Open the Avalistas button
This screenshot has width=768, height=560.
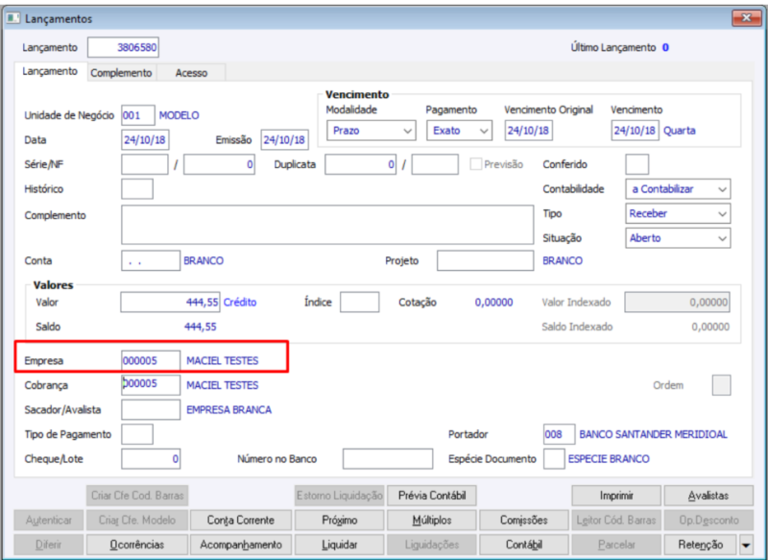(x=708, y=496)
